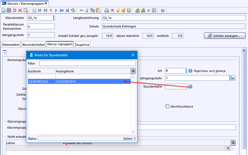Click the Filter input field
248x155 pixels.
(x=87, y=63)
